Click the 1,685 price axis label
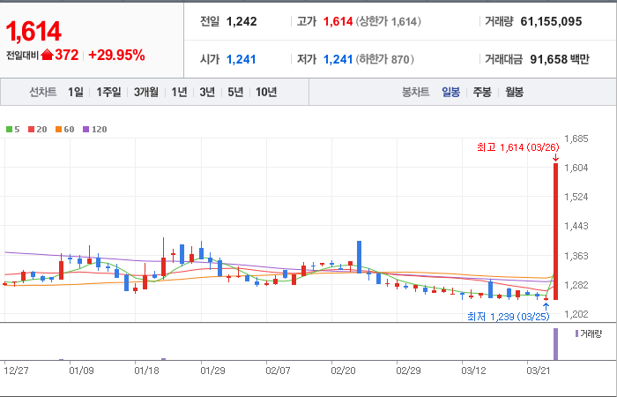Screen dimensions: 617x397 point(576,139)
